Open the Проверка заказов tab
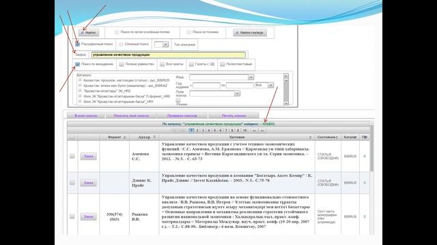Screen dimensions: 437x245 (182, 116)
